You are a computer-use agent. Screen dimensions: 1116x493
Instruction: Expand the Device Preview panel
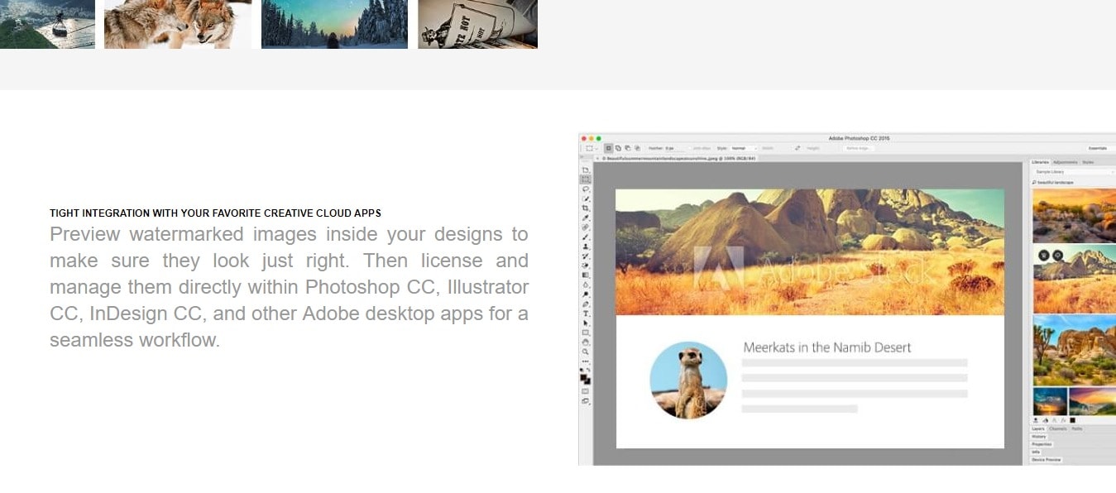tap(1047, 459)
